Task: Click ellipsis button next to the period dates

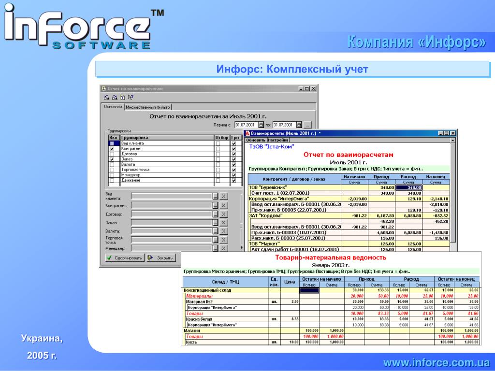Action: 307,125
